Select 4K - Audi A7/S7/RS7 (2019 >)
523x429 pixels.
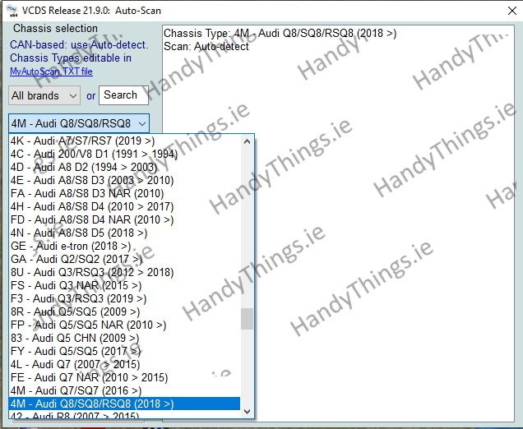(x=124, y=141)
